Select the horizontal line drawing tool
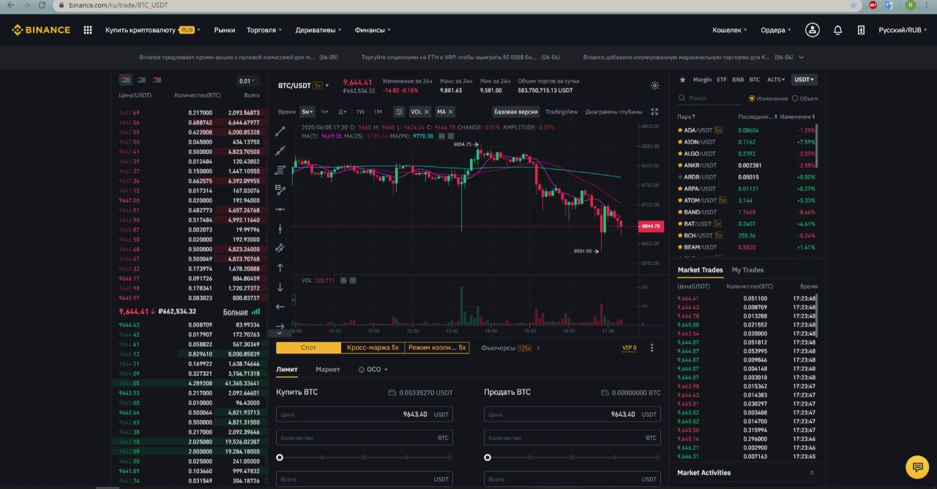The width and height of the screenshot is (937, 489). (280, 209)
